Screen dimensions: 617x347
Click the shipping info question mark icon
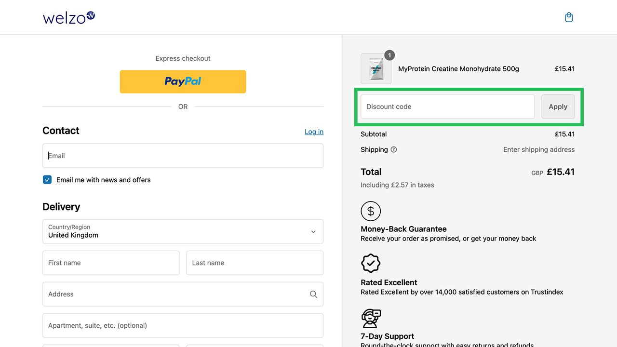(x=394, y=149)
